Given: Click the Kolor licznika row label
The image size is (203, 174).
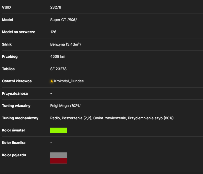Looking at the screenshot, I should point(14,143).
